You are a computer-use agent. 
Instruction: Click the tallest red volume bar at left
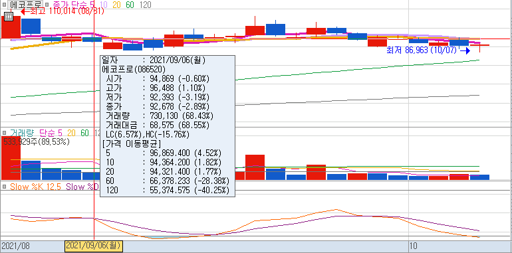tap(11, 158)
